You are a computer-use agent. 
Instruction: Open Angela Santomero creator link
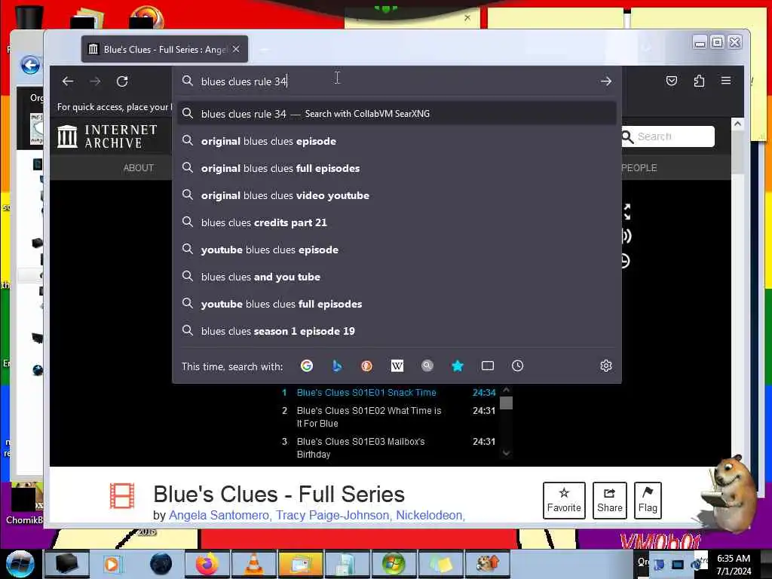point(219,515)
